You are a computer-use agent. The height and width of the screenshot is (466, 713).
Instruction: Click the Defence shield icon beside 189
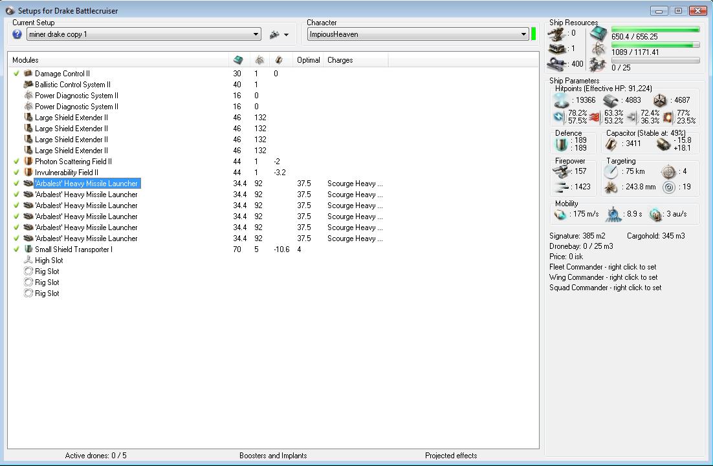pyautogui.click(x=562, y=144)
